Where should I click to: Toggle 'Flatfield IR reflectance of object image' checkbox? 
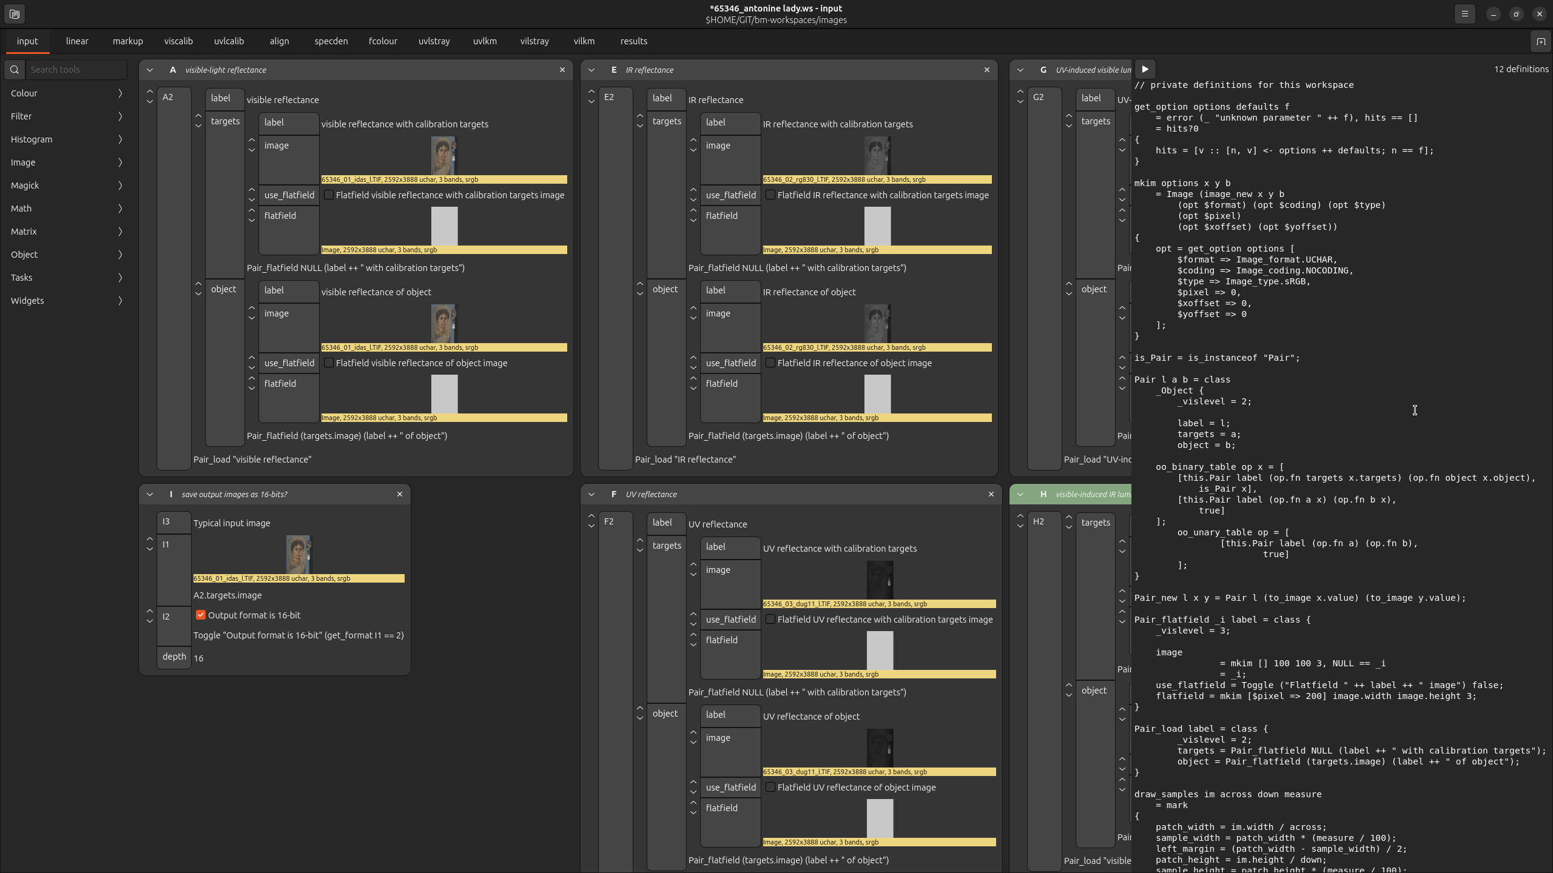(x=770, y=363)
